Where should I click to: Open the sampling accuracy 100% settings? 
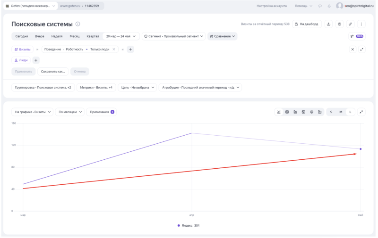click(x=357, y=36)
